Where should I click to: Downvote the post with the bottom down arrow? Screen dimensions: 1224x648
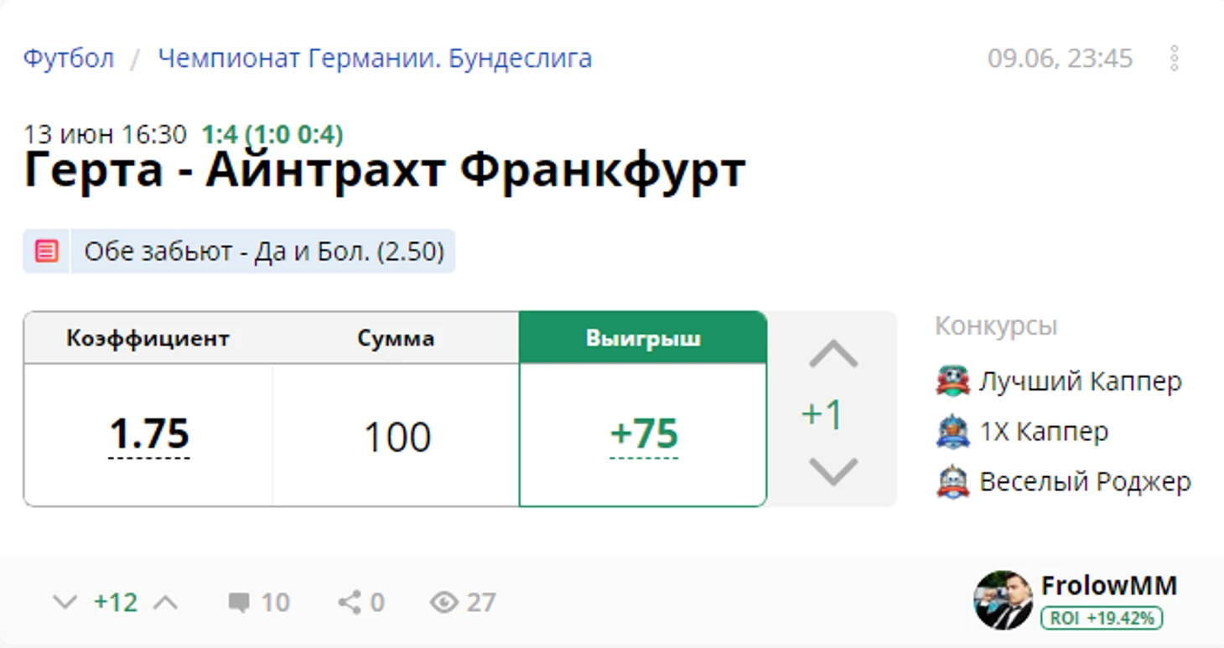[x=65, y=602]
